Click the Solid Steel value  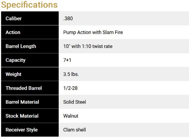(75, 102)
